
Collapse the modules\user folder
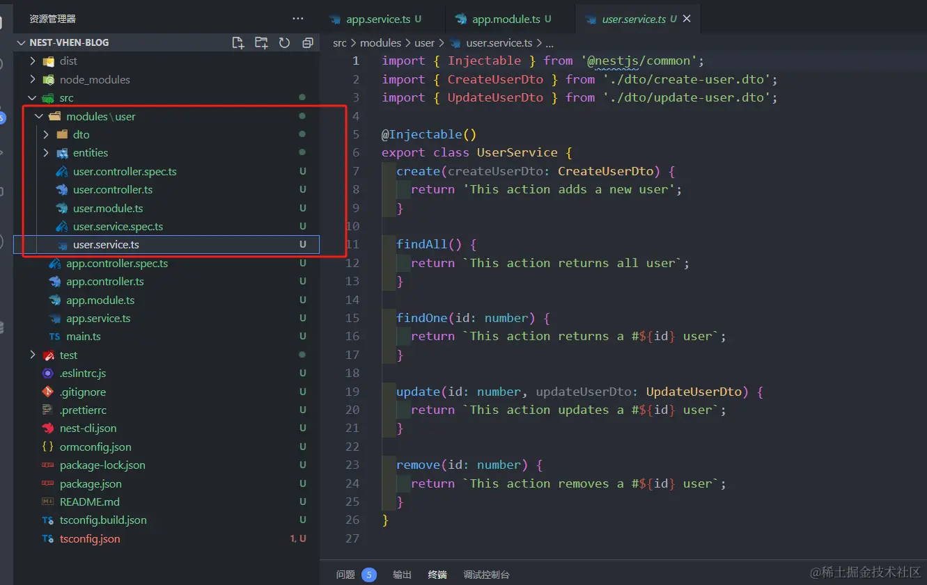click(40, 116)
